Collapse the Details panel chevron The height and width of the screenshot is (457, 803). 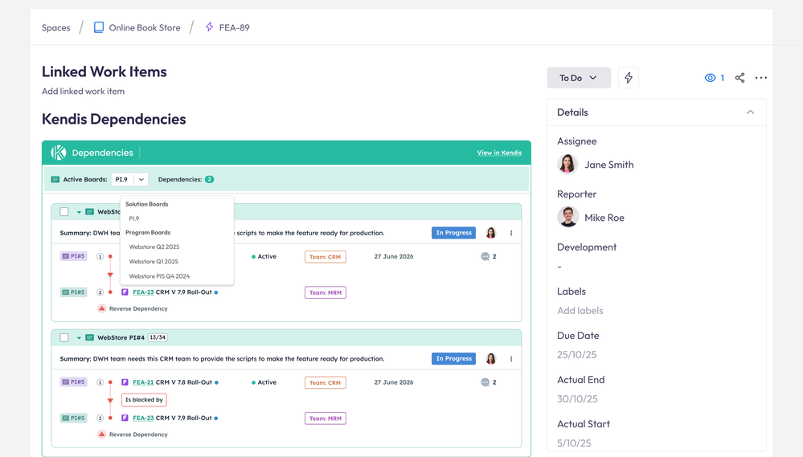point(750,112)
